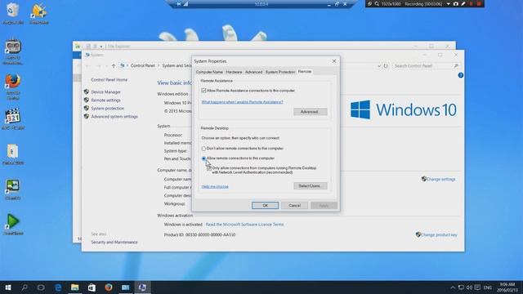
Task: Click the shield icon beside Device Manager
Action: pyautogui.click(x=87, y=91)
